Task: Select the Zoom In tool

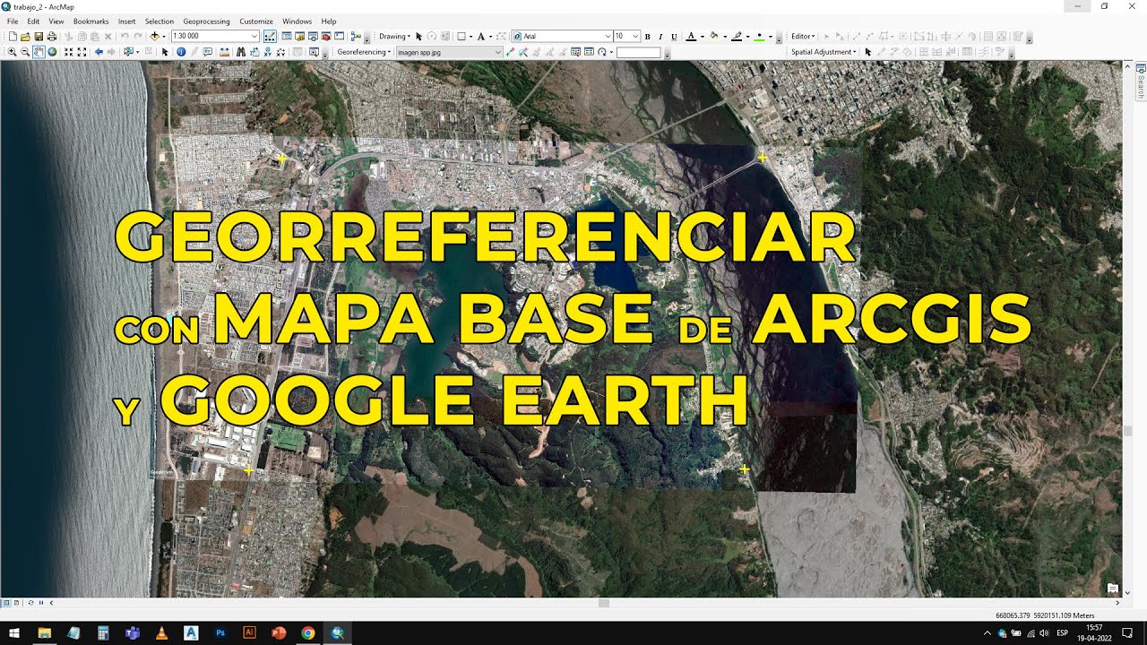Action: (x=12, y=52)
